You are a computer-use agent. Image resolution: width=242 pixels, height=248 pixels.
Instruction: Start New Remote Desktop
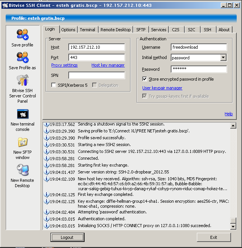[x=23, y=170]
